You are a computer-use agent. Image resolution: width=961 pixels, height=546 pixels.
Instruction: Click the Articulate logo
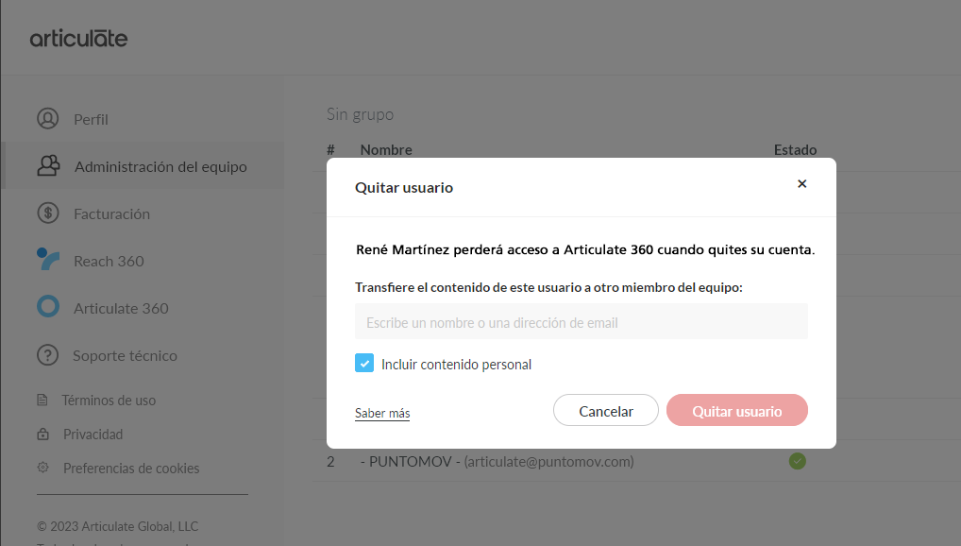78,39
